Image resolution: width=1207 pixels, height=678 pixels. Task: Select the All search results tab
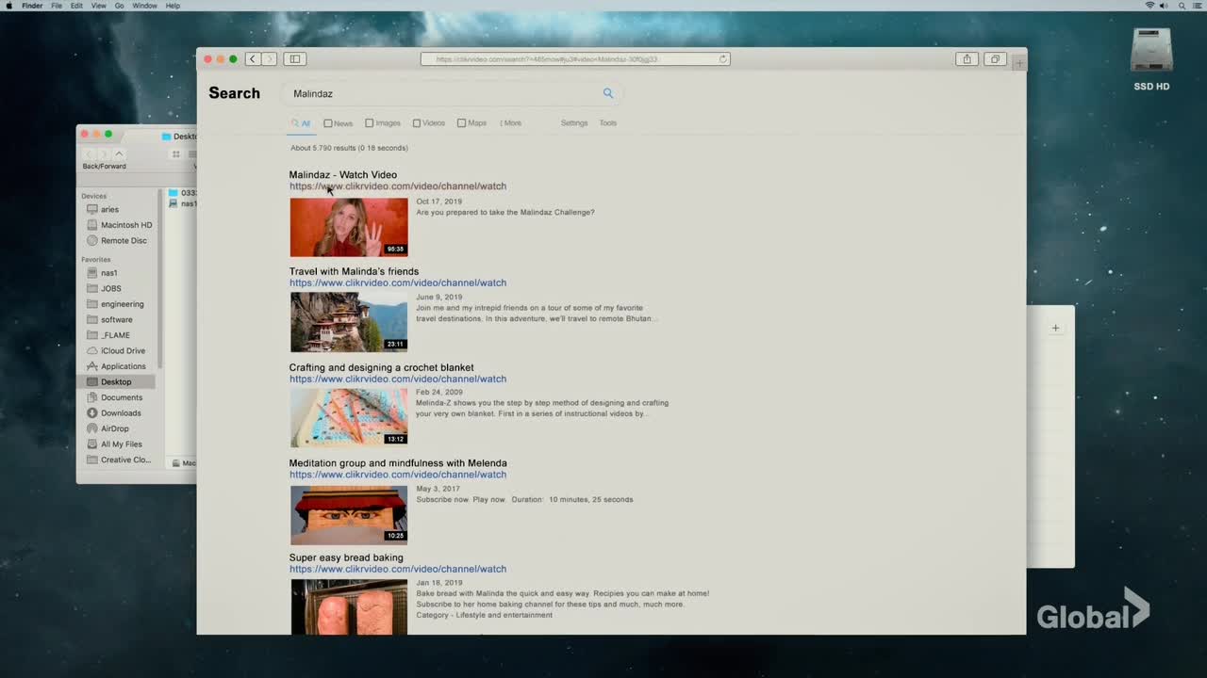(x=301, y=123)
